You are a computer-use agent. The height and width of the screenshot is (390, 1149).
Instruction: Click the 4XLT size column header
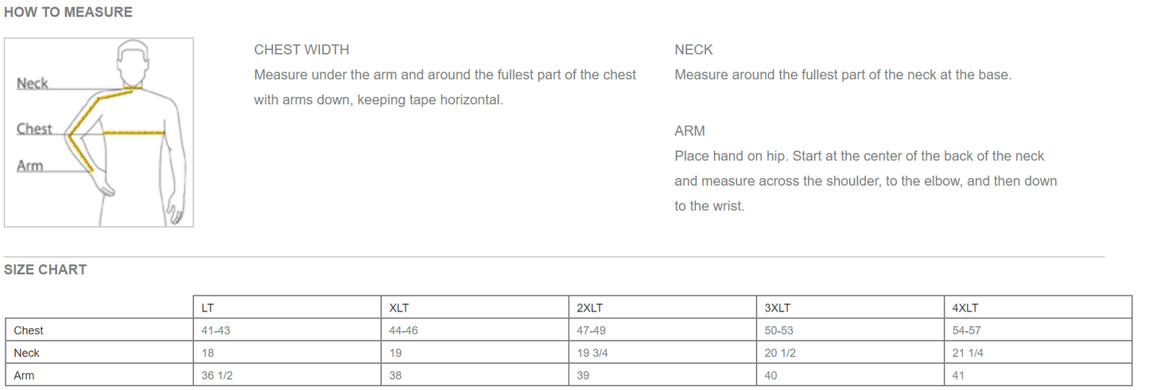965,308
